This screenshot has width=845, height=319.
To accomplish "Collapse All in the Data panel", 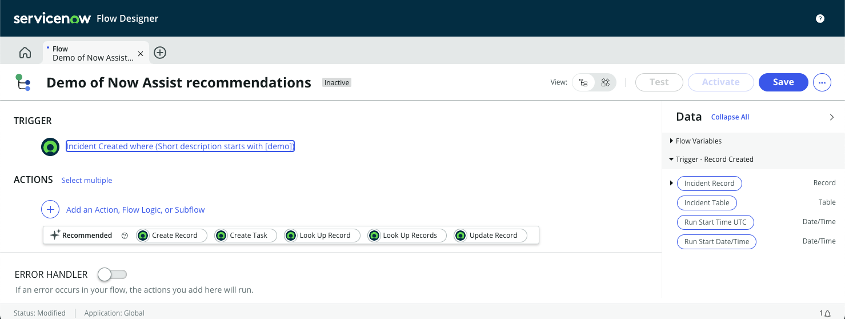I will point(730,117).
